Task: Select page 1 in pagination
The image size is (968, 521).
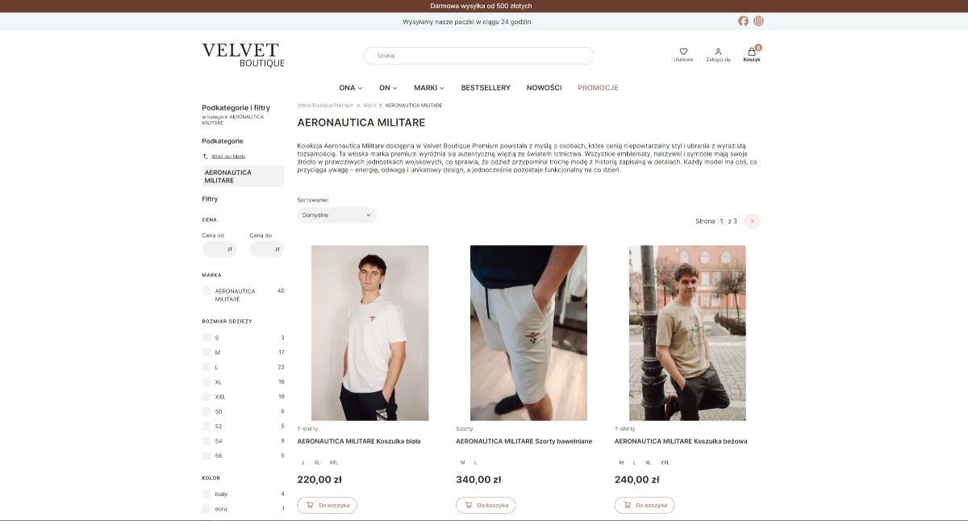Action: (722, 221)
